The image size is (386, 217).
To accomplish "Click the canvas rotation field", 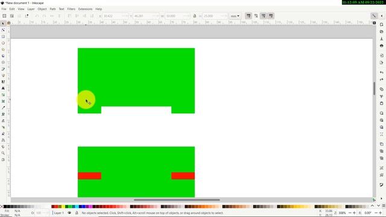I will tap(368, 213).
